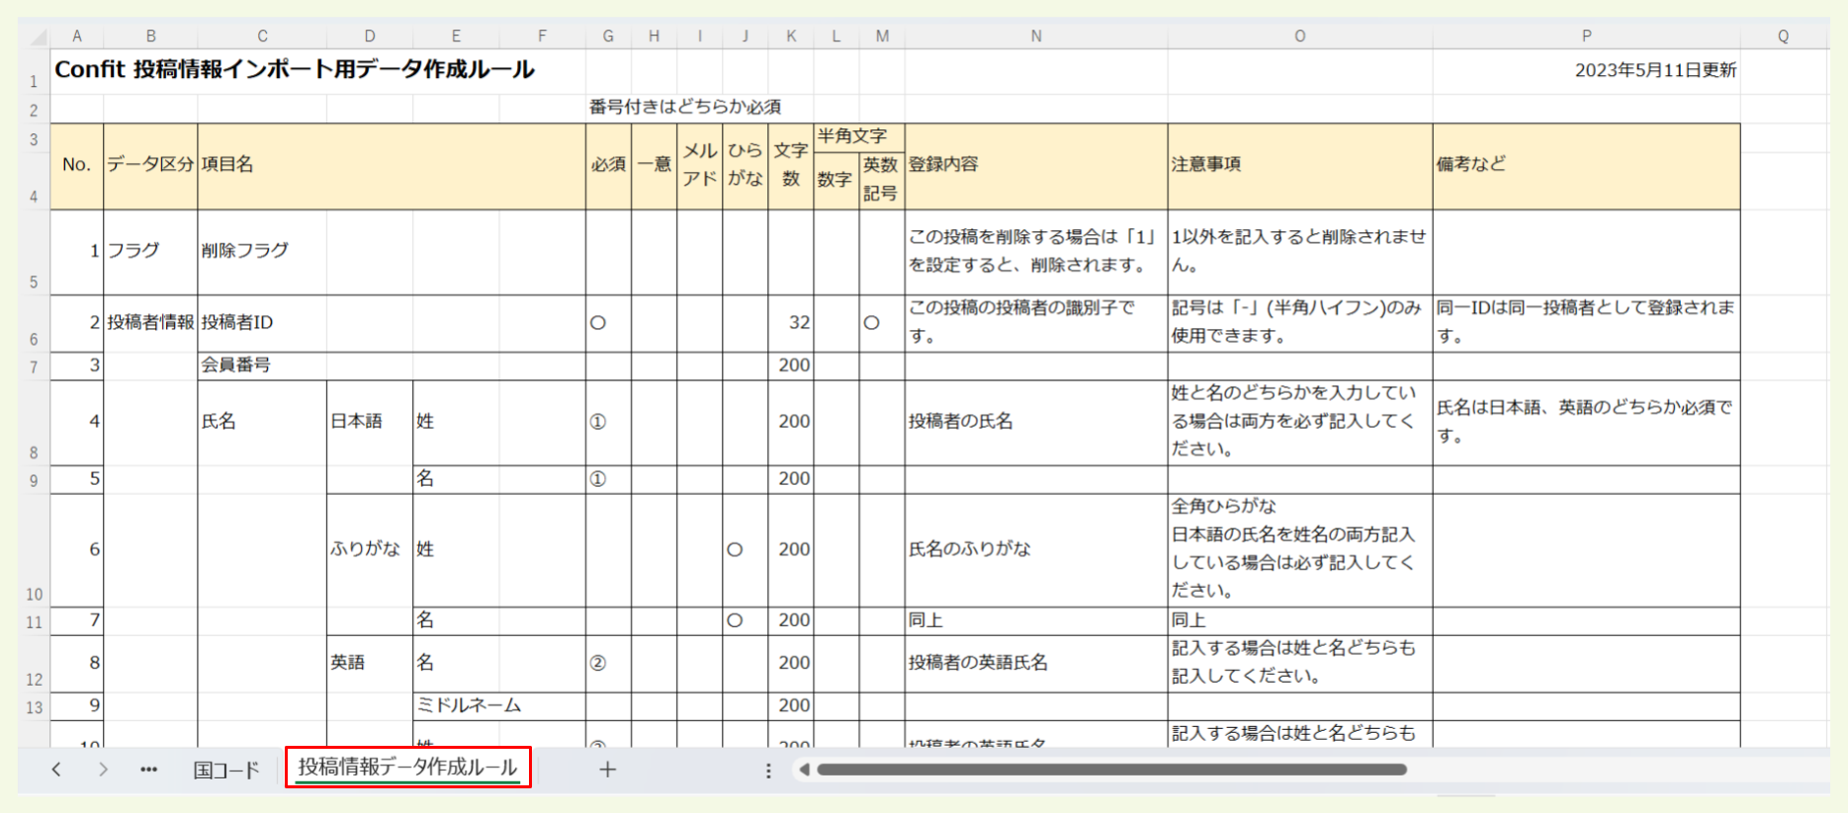Click the '日本語' cell
The width and height of the screenshot is (1848, 813).
[x=370, y=423]
